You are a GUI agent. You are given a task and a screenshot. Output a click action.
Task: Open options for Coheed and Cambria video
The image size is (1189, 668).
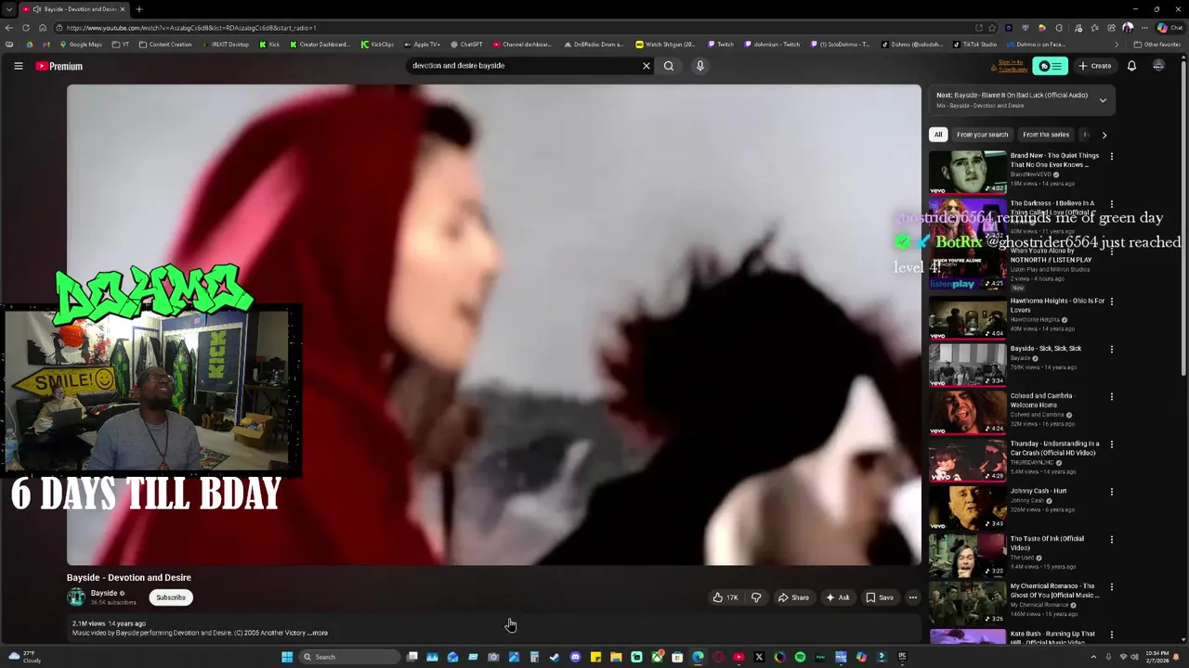click(x=1112, y=397)
